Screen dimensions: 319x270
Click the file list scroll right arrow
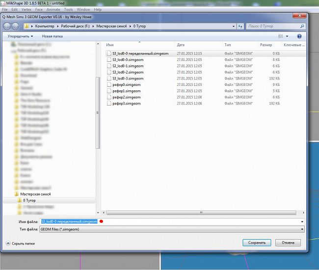pyautogui.click(x=303, y=213)
